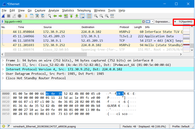Click Profile: Default in status bar
Viewport: 195px width, 129px height.
[181, 126]
